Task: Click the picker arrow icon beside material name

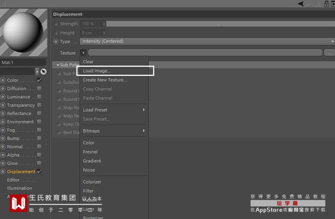Action: (44, 72)
